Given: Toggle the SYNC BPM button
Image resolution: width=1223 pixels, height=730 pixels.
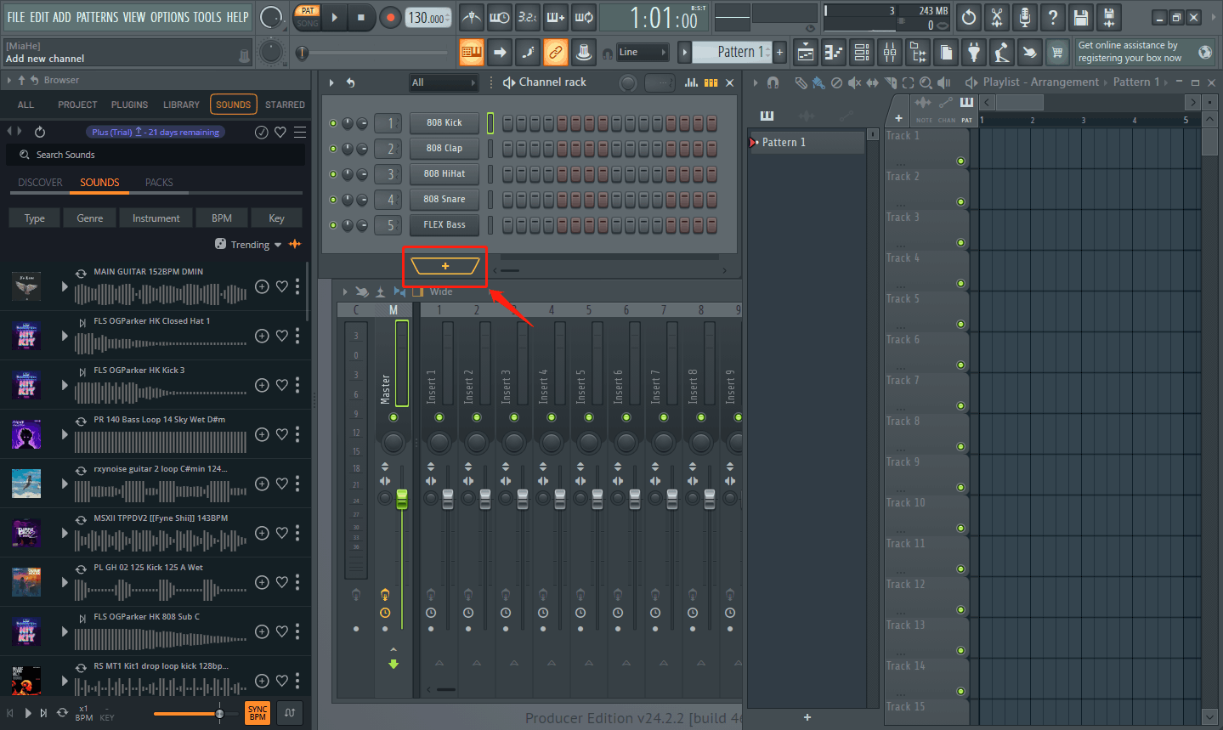Looking at the screenshot, I should pyautogui.click(x=258, y=713).
